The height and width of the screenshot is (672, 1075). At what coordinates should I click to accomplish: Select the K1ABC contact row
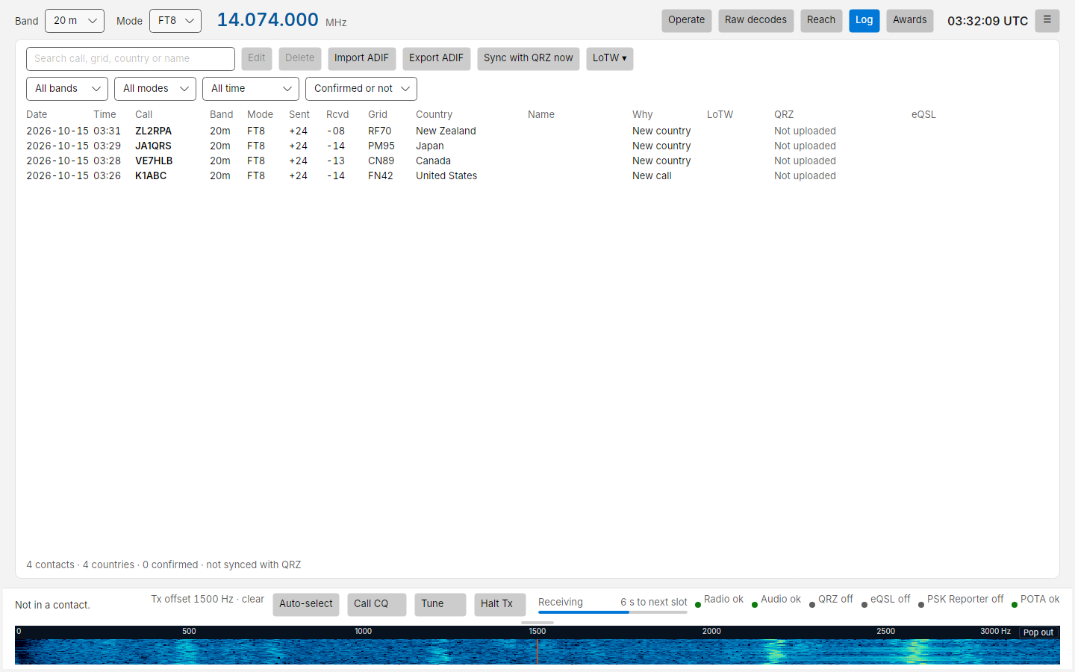537,175
